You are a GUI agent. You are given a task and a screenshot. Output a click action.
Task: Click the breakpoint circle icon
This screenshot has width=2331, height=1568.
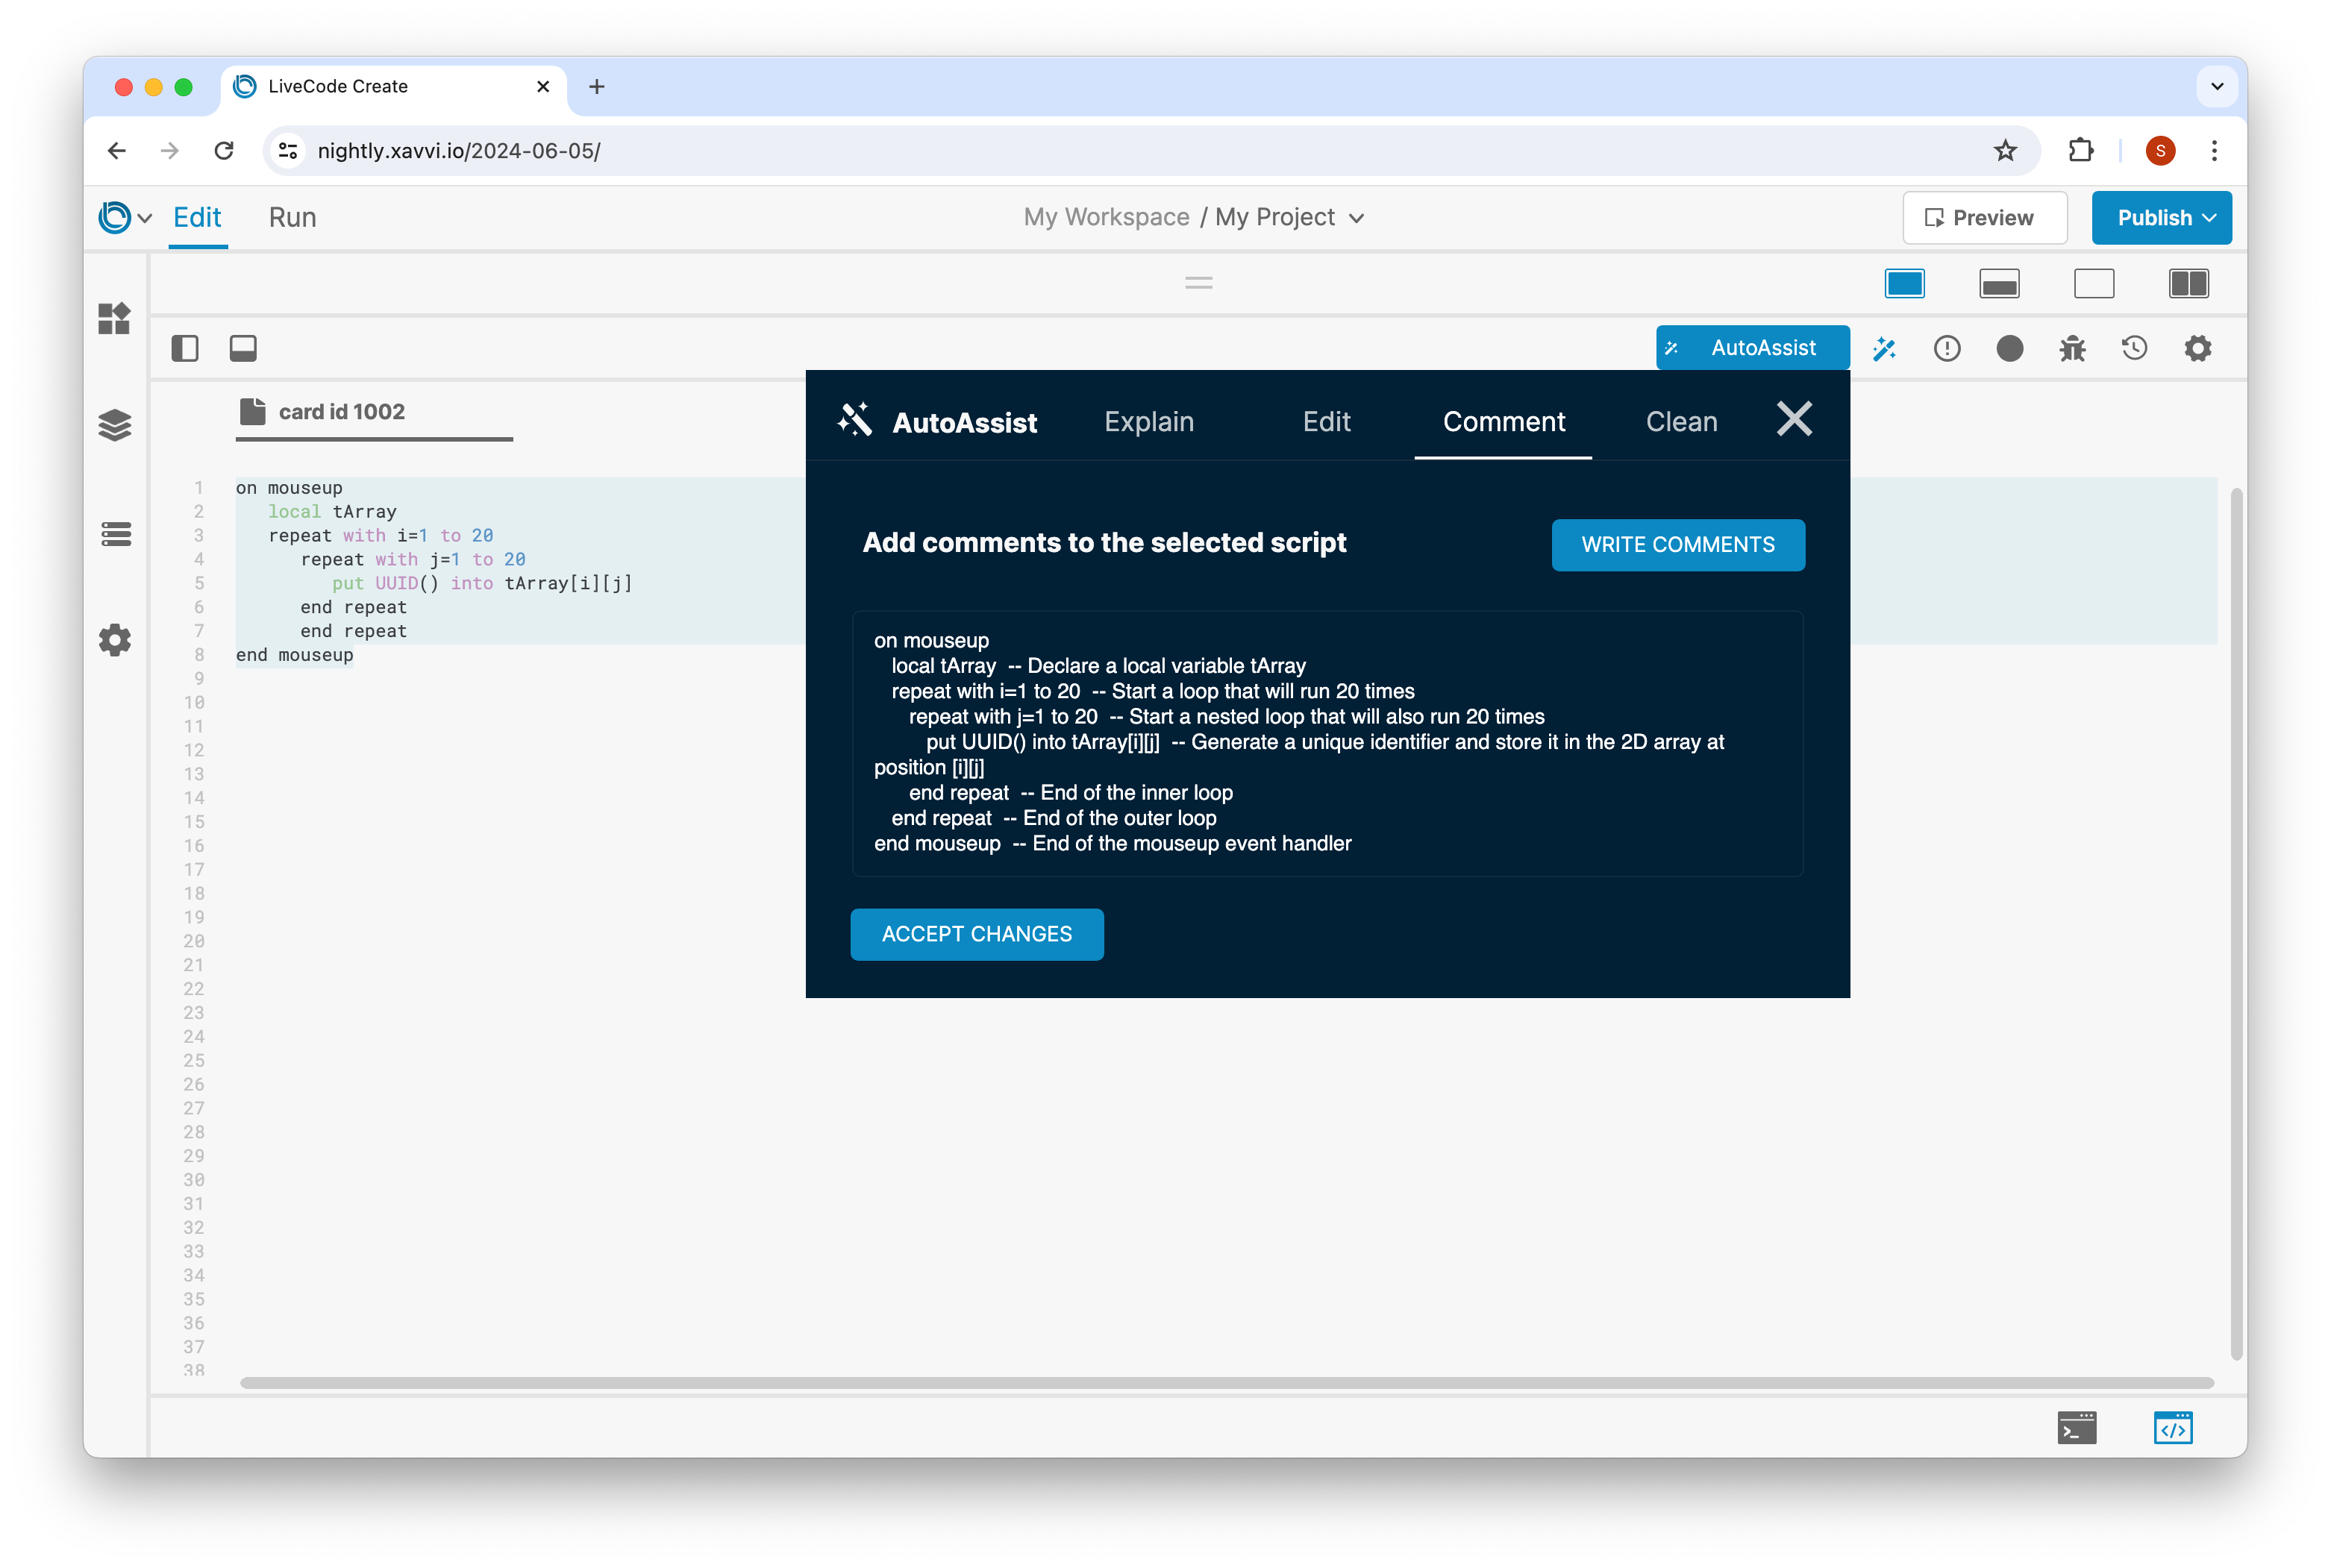[2009, 348]
